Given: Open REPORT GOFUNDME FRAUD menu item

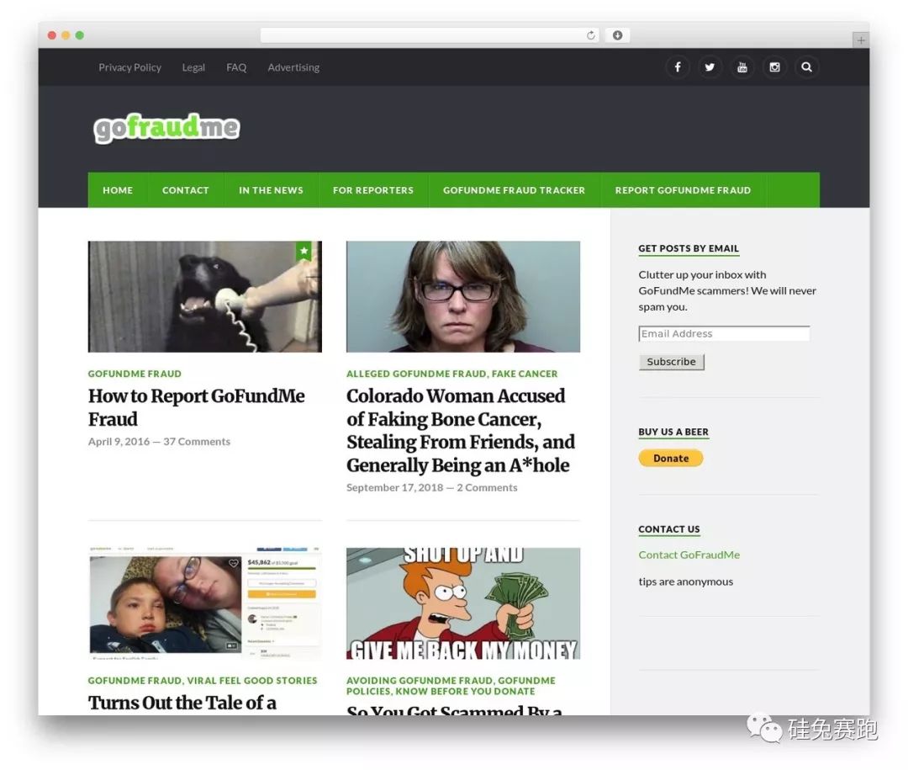Looking at the screenshot, I should click(683, 190).
